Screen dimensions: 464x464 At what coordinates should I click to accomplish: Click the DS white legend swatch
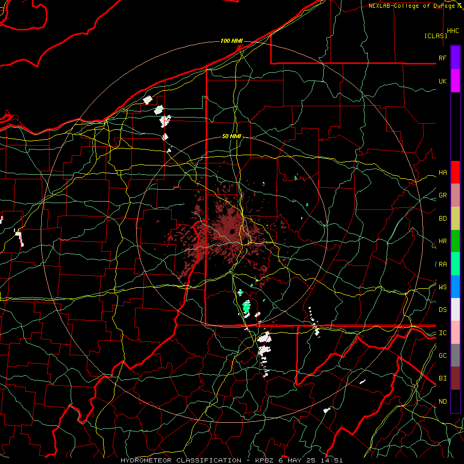(x=455, y=309)
